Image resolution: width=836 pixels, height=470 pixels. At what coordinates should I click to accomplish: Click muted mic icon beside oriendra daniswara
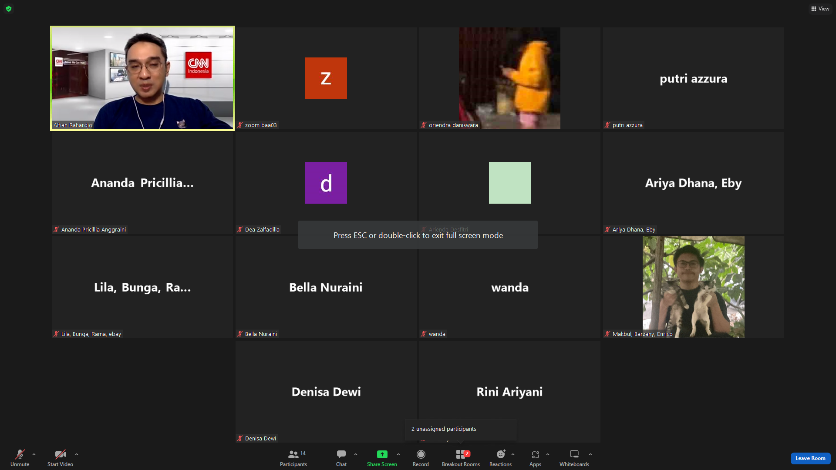[424, 125]
